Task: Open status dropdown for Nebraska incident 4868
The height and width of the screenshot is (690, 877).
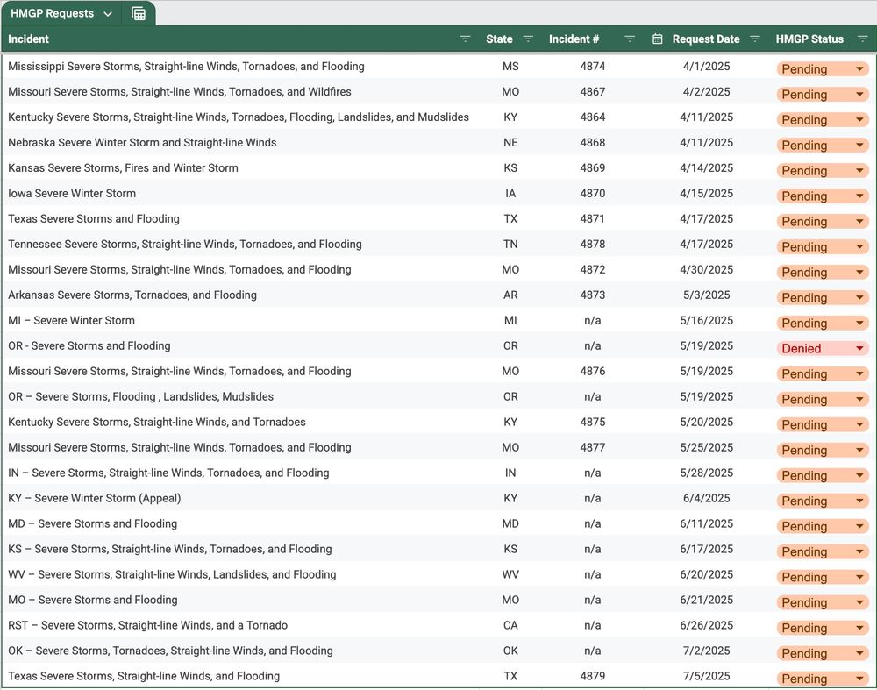Action: [x=823, y=146]
